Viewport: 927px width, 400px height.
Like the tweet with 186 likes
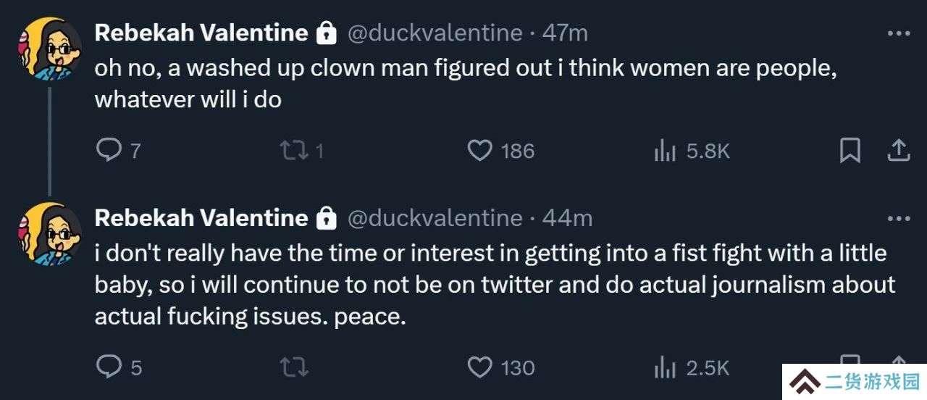point(500,151)
